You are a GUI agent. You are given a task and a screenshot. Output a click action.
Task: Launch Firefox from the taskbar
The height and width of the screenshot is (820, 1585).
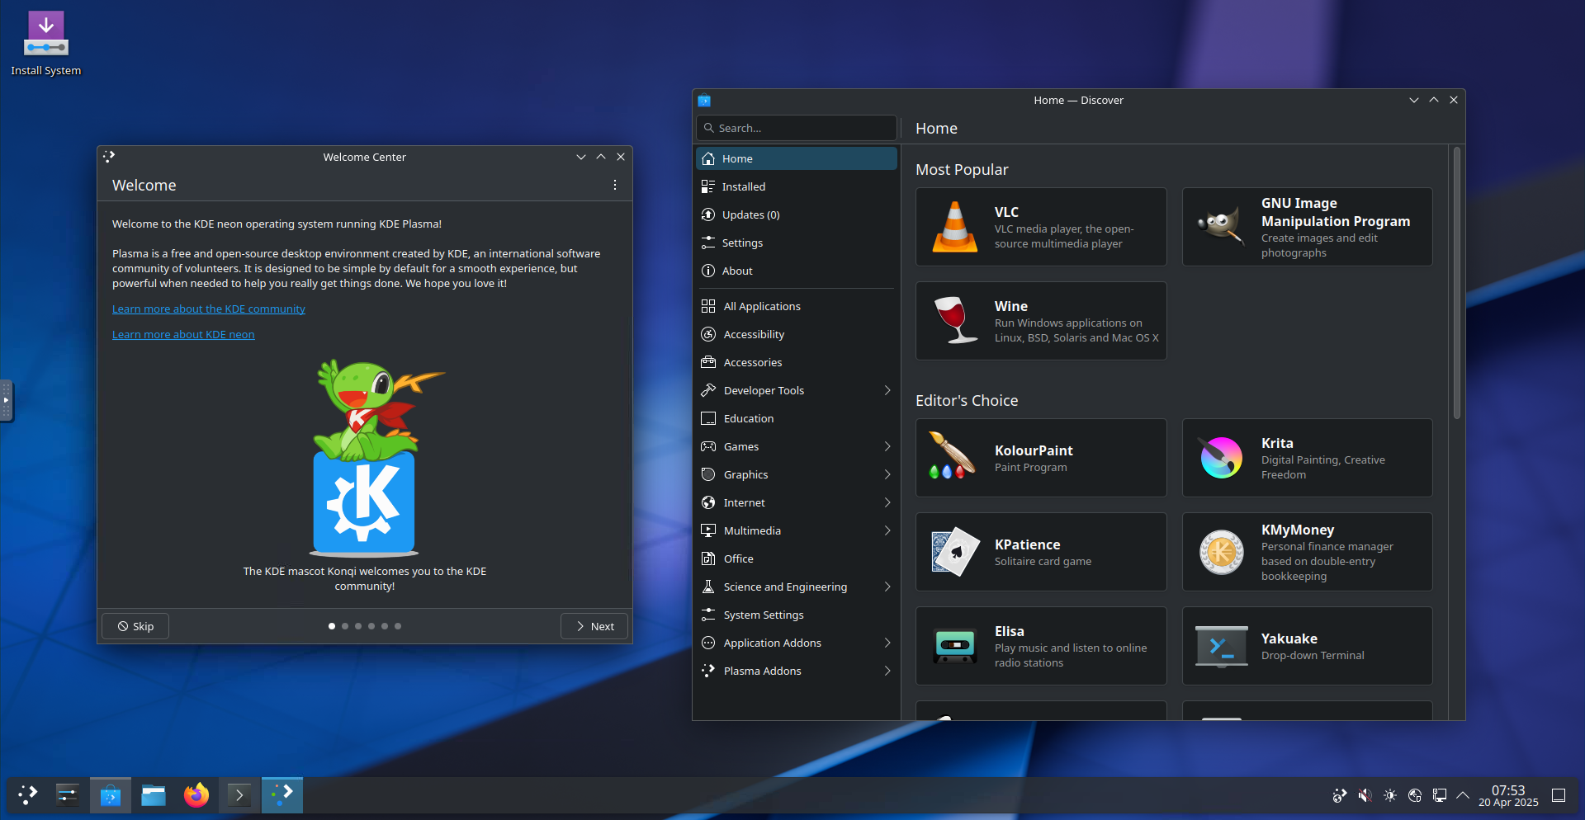(x=196, y=794)
